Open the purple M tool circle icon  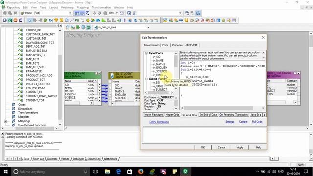[x=21, y=20]
